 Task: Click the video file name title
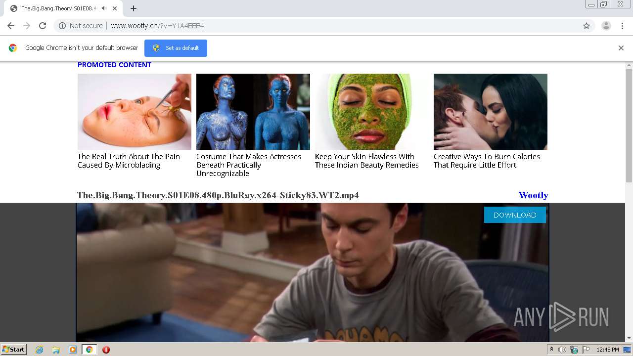(x=218, y=195)
